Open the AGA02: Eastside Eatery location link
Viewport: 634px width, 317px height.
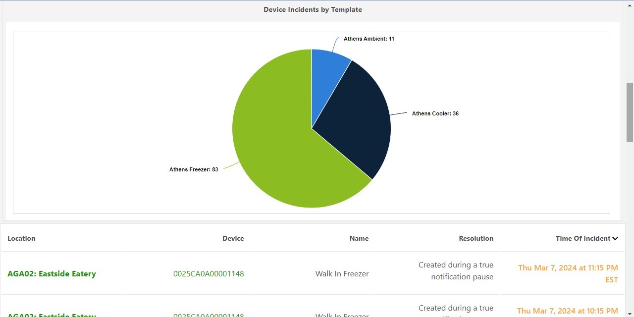click(x=52, y=273)
